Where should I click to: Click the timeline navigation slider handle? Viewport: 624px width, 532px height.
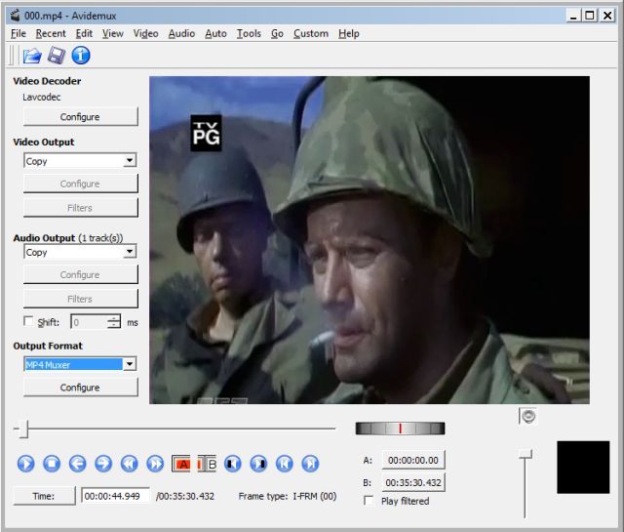[x=23, y=429]
